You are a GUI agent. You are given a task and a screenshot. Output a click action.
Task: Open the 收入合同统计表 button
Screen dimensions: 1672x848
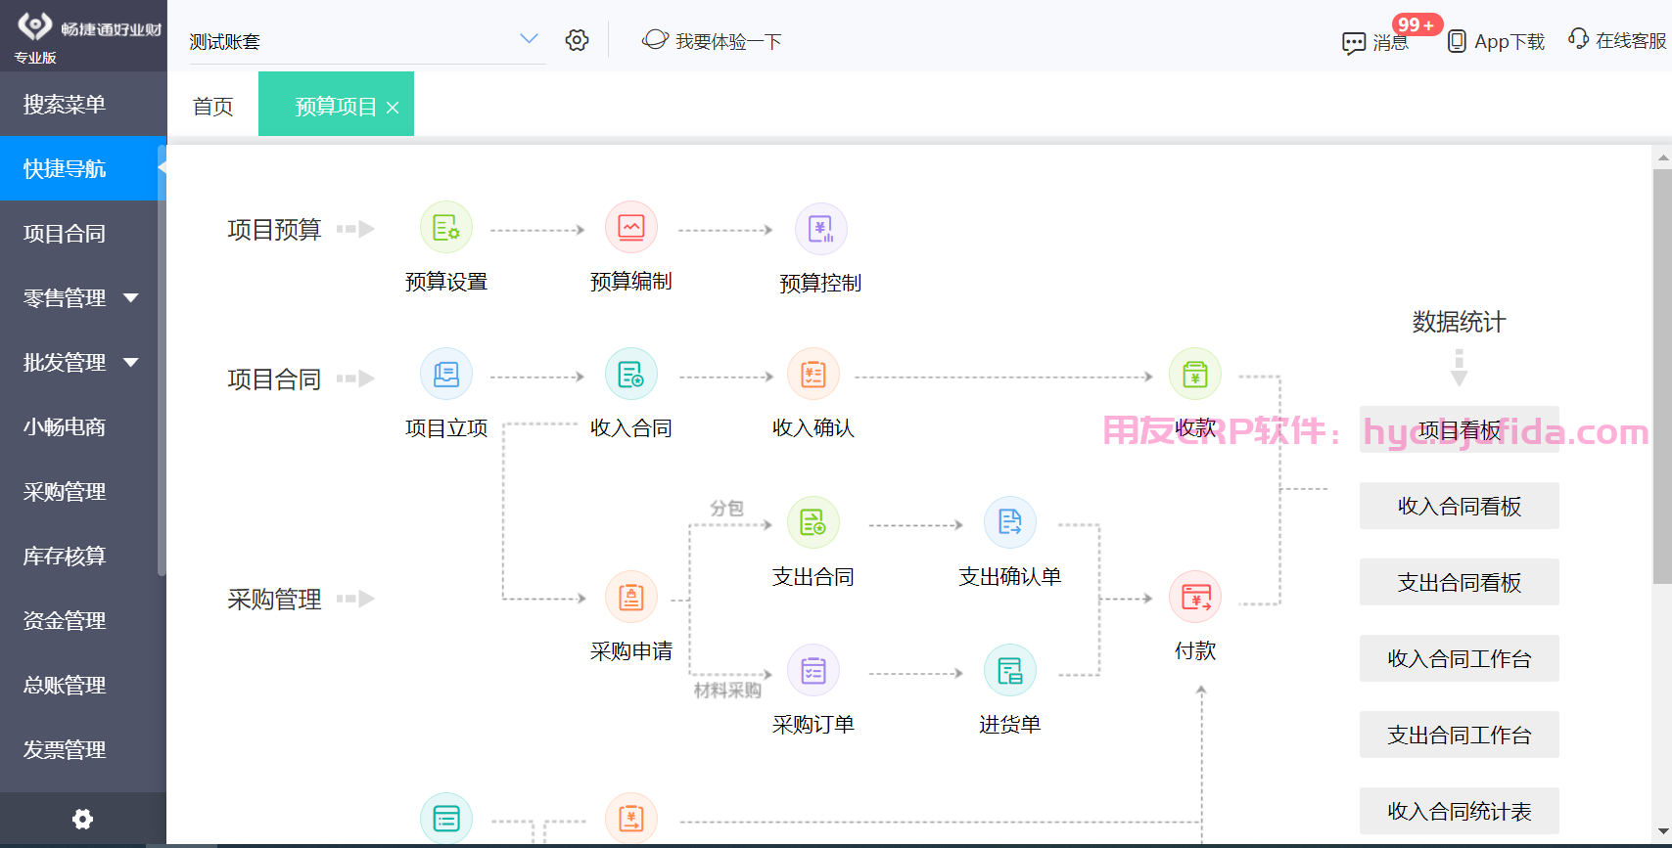(1460, 811)
